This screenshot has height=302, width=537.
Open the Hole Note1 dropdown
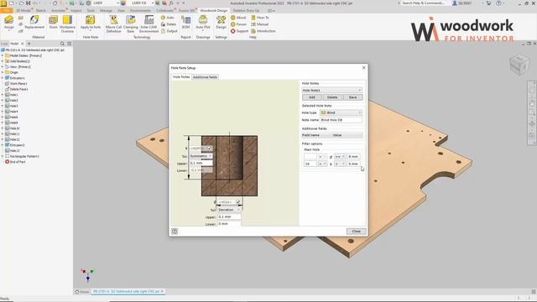[331, 90]
